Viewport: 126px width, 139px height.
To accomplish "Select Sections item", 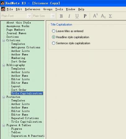I will [x=12, y=37].
